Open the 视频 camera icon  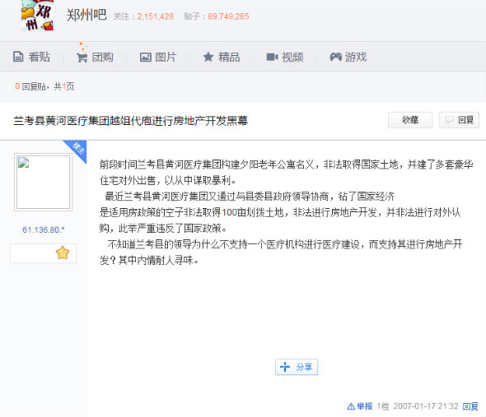coord(272,57)
